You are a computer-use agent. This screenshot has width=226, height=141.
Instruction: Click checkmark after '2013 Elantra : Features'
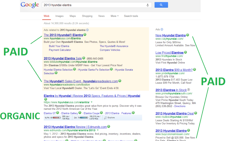click(133, 113)
